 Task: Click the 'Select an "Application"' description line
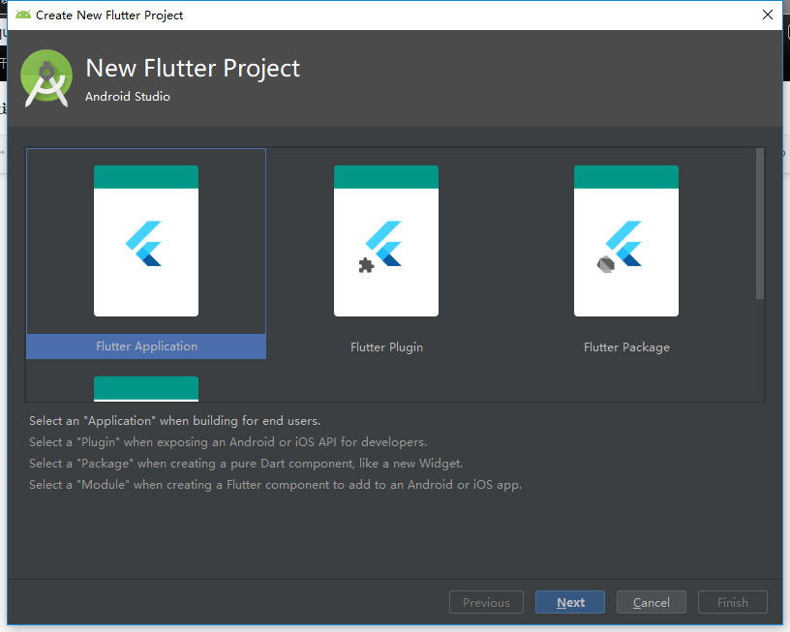pyautogui.click(x=174, y=420)
